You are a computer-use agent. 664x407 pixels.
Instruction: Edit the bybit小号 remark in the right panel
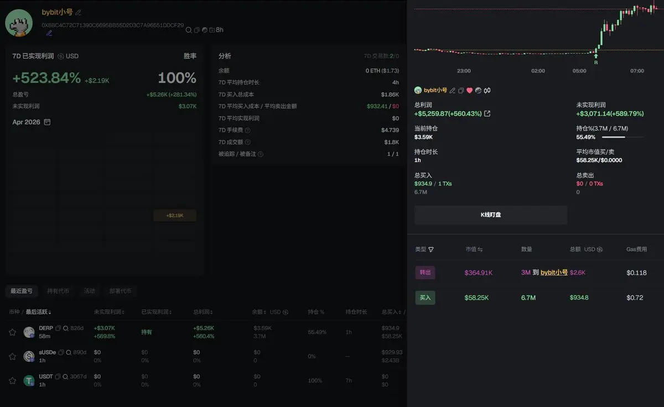point(453,90)
